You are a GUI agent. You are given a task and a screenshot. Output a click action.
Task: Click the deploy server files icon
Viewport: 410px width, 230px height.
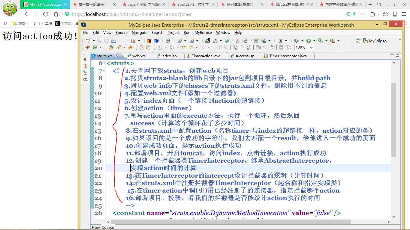(207, 41)
